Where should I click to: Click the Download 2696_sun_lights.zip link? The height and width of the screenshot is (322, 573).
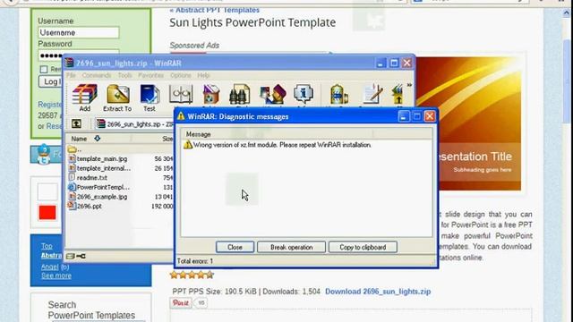[378, 292]
